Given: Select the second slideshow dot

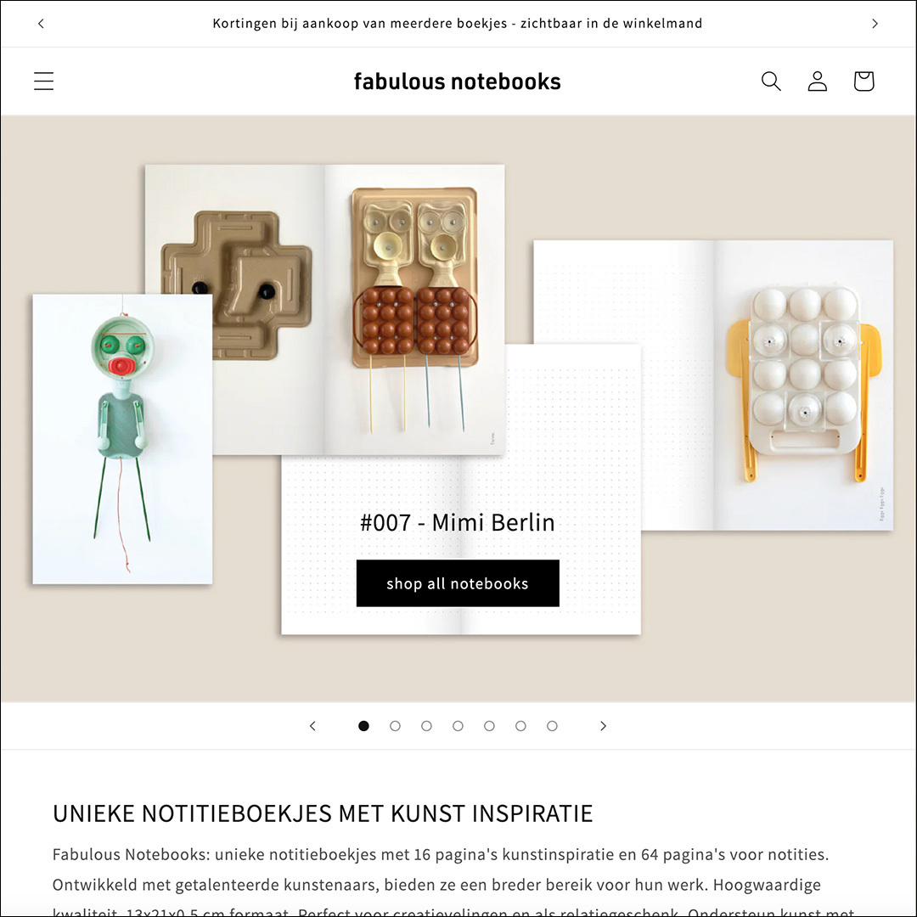Looking at the screenshot, I should [396, 726].
